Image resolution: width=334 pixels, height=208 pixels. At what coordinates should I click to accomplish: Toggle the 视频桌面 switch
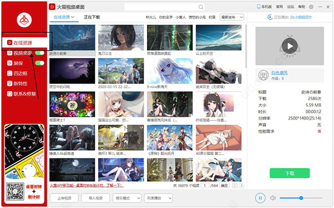(40, 53)
